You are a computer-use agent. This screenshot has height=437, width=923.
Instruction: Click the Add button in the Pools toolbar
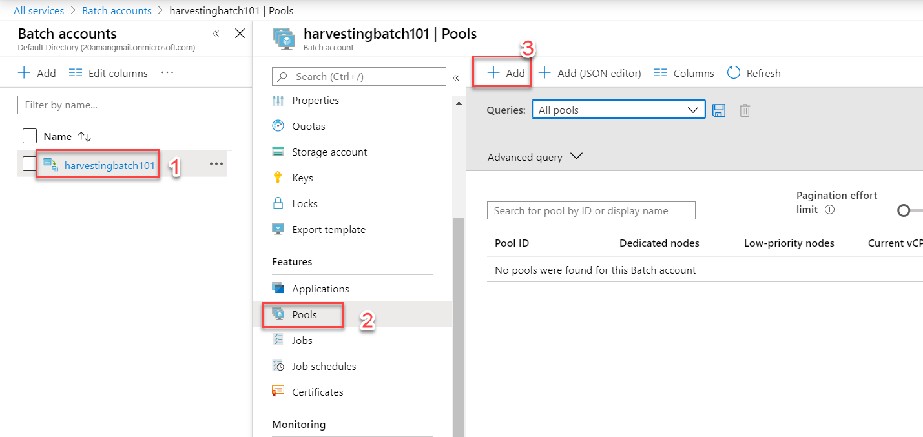[x=506, y=73]
